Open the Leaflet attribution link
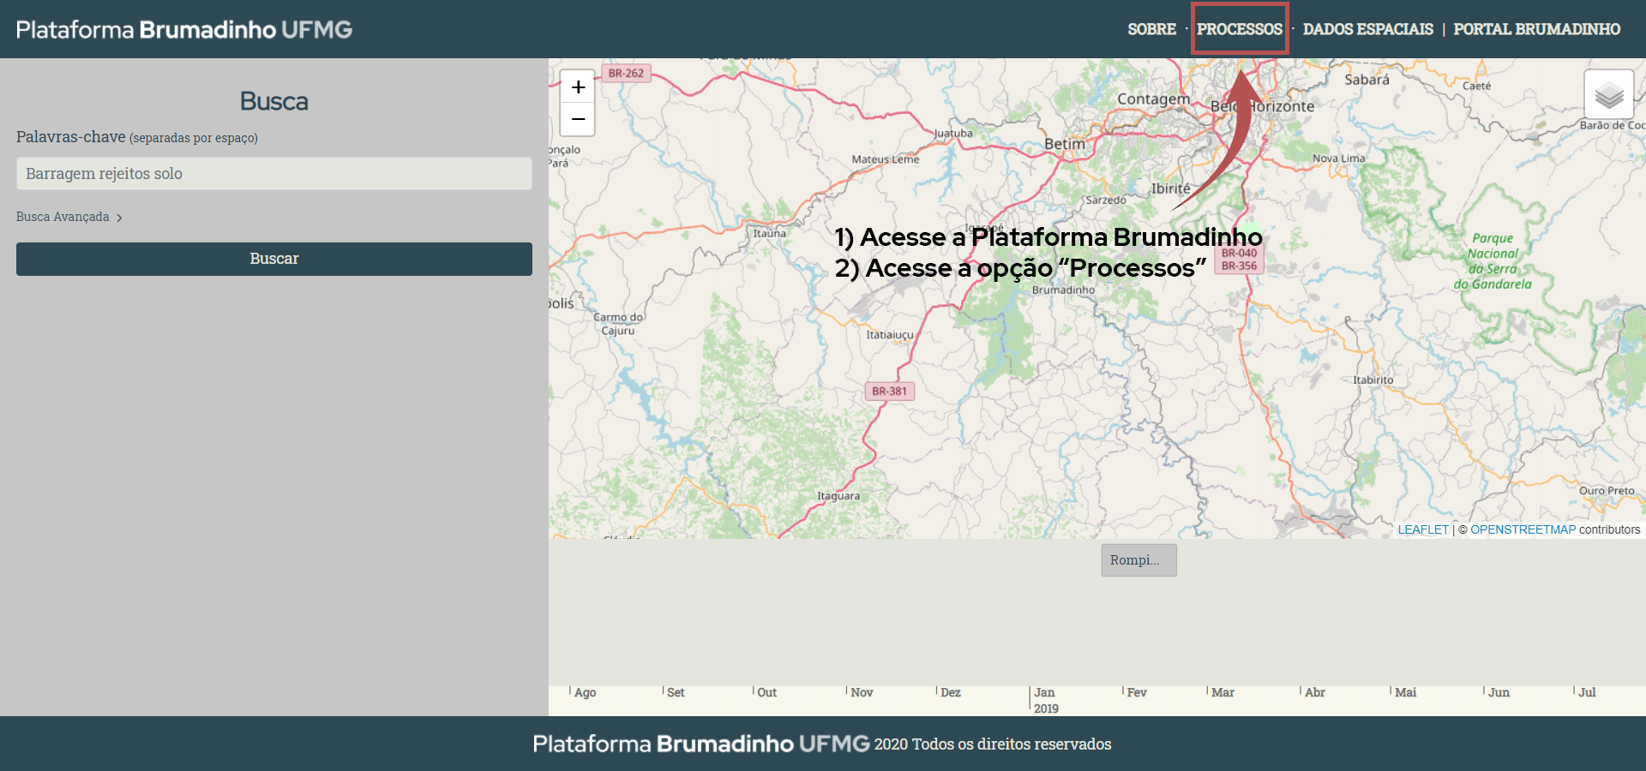 tap(1423, 529)
